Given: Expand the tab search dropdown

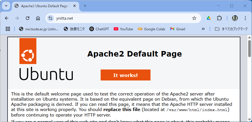Looking at the screenshot, I should [x=6, y=6].
